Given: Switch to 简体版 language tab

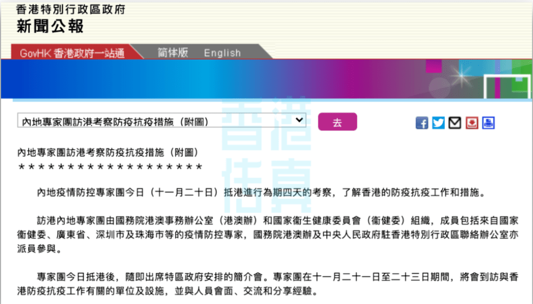Looking at the screenshot, I should (173, 52).
